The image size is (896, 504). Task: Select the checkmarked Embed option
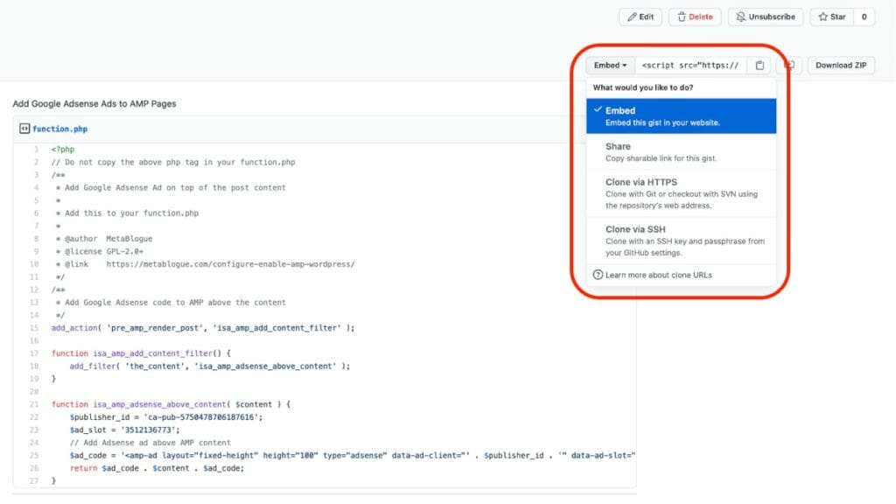(x=682, y=115)
